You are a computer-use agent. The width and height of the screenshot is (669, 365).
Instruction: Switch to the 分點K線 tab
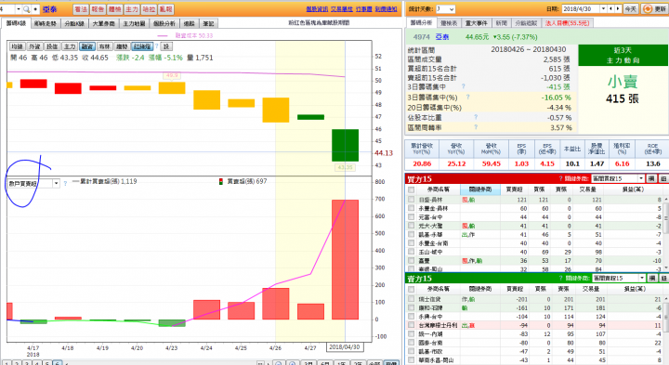tap(74, 23)
